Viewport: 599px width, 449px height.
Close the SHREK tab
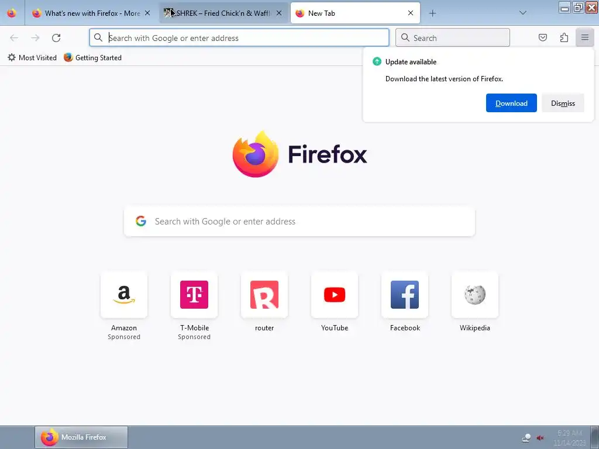(x=279, y=13)
